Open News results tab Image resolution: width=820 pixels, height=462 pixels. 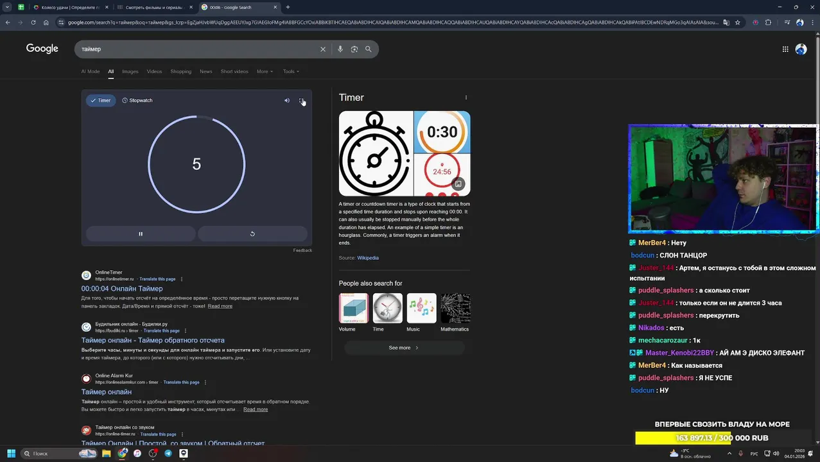click(x=206, y=71)
